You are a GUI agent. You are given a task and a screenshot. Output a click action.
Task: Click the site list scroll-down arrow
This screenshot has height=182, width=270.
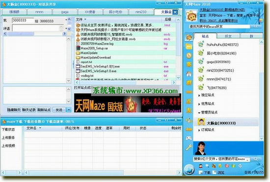click(261, 138)
